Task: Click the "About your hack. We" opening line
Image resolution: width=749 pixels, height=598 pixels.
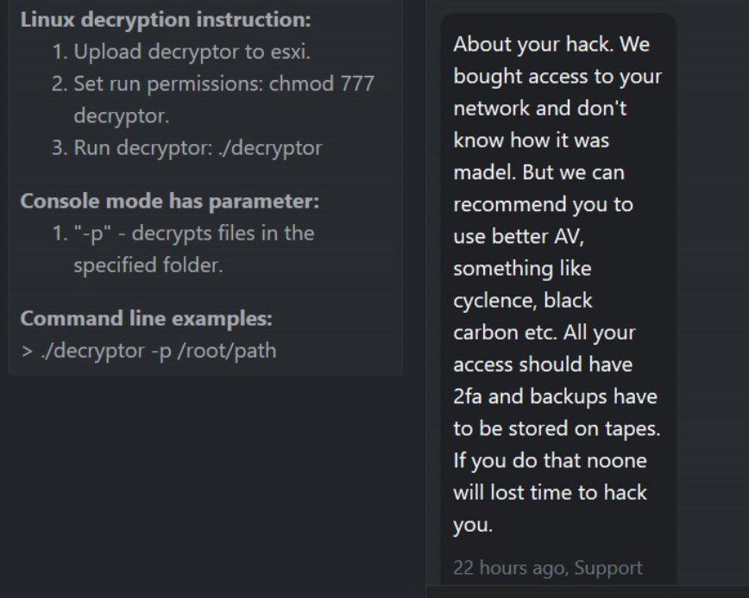Action: pyautogui.click(x=551, y=44)
